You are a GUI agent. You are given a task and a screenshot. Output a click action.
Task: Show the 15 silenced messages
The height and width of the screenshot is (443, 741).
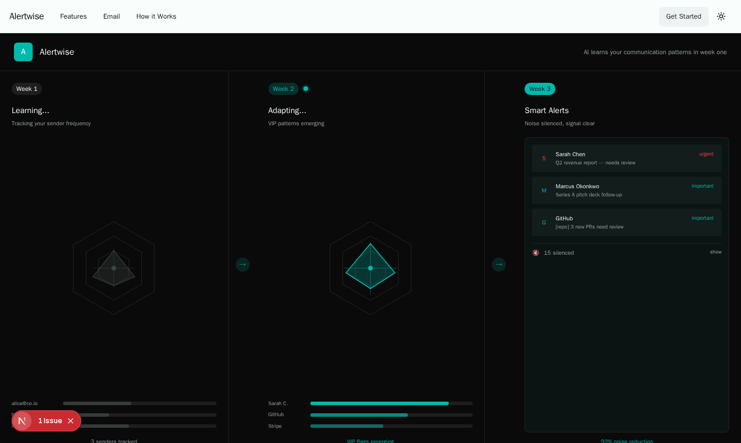coord(716,252)
